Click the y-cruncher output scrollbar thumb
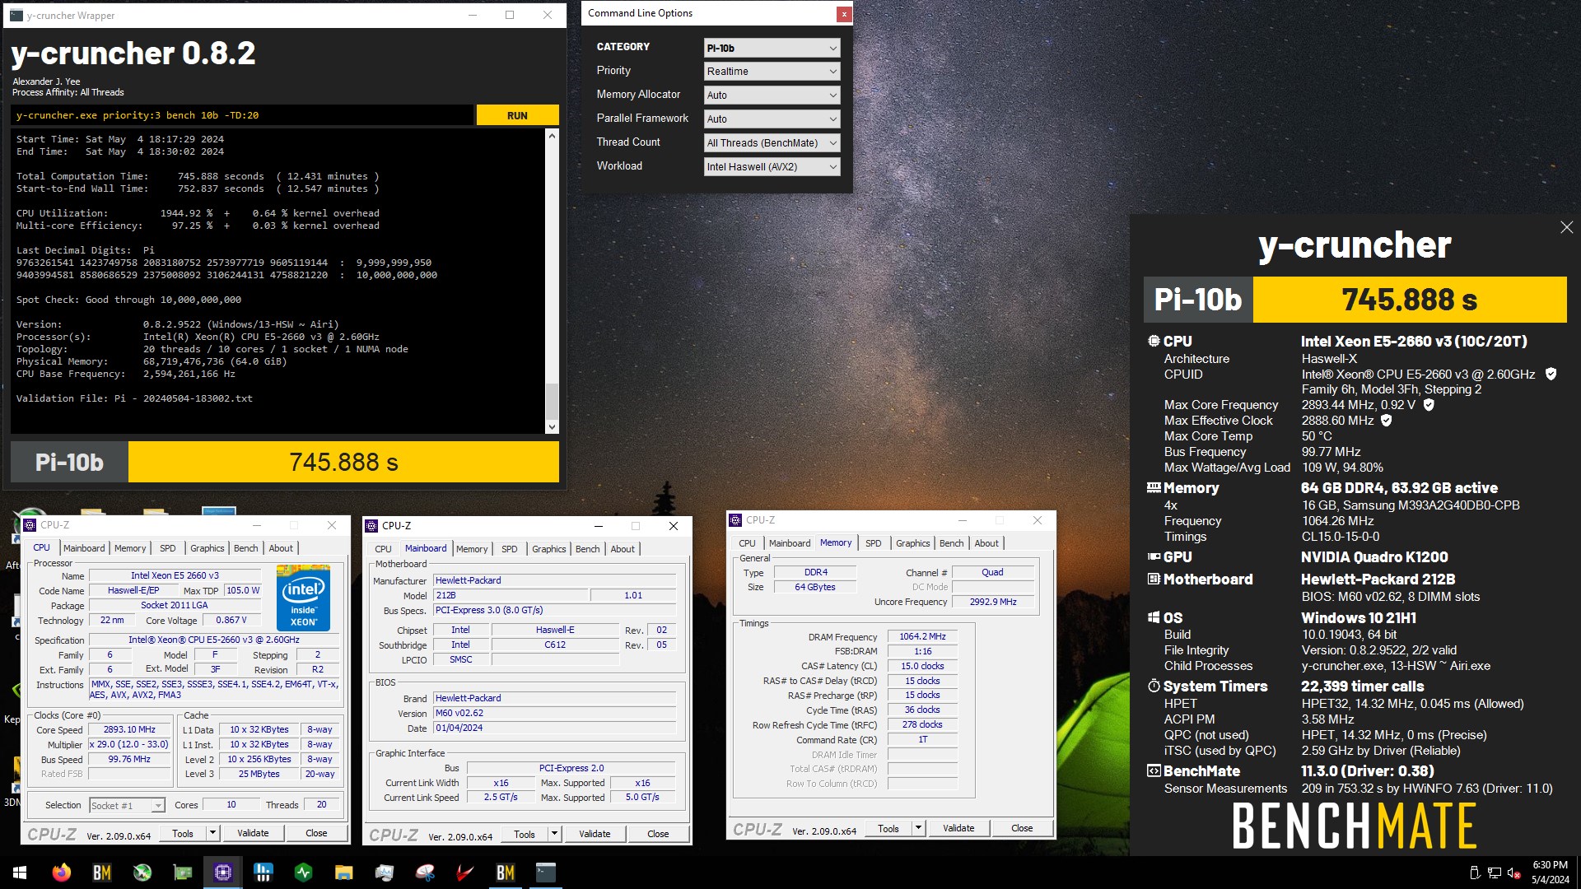The width and height of the screenshot is (1581, 889). tap(552, 402)
